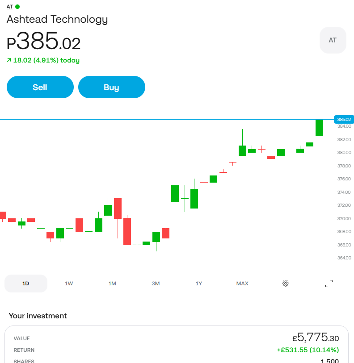Click the largest red candlestick
Viewport: 354px width, 363px height.
pyautogui.click(x=127, y=231)
